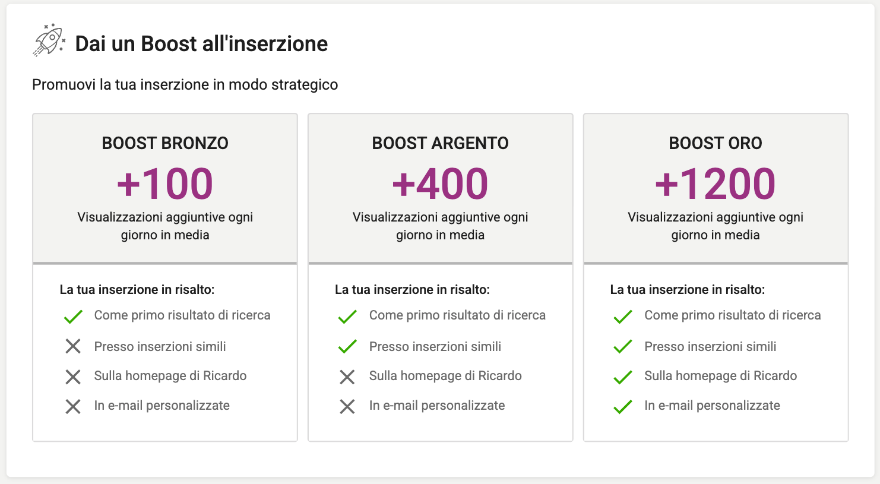Click the +100 visualizzazioni number
Screen dimensions: 880x484
point(165,184)
